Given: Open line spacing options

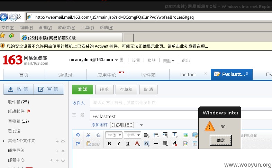Looking at the screenshot, I should coord(175,135).
